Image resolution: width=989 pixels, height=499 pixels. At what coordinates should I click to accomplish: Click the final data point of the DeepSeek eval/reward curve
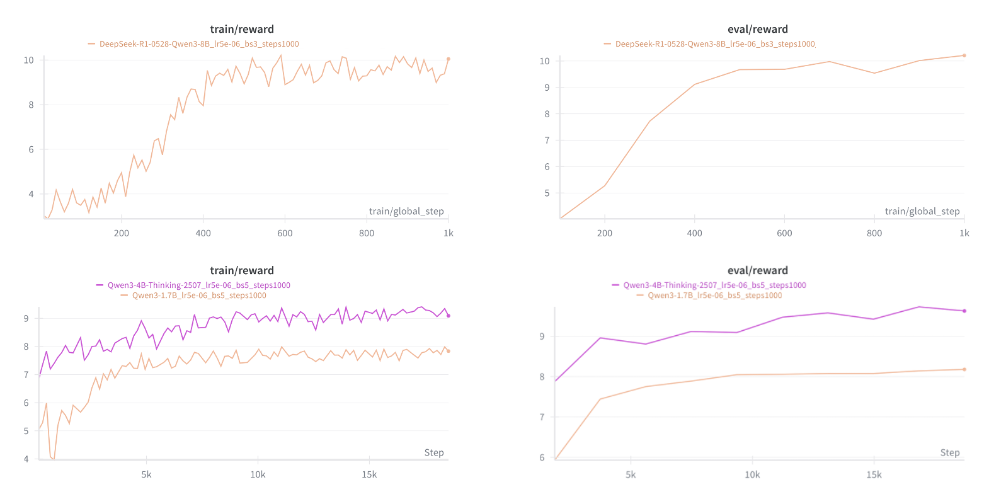[964, 55]
